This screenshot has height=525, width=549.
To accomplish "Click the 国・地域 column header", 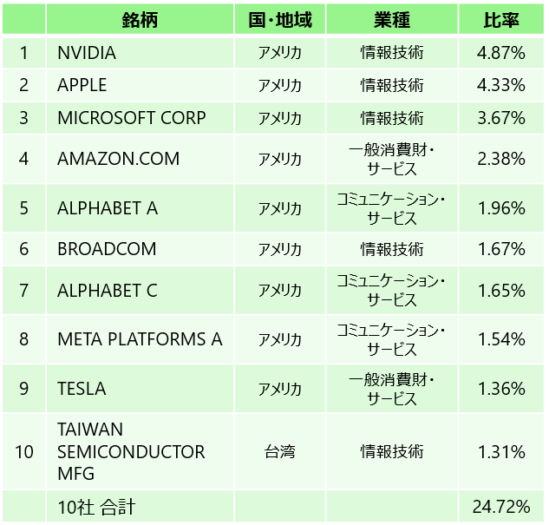I will [279, 20].
